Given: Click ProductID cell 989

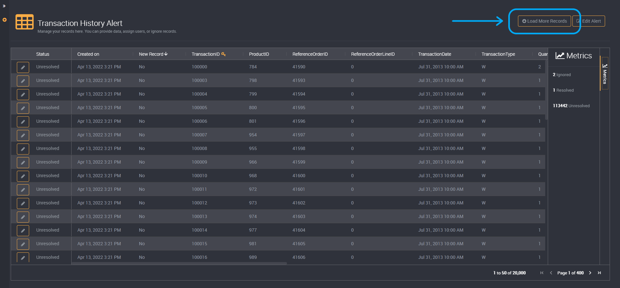Looking at the screenshot, I should click(x=253, y=257).
